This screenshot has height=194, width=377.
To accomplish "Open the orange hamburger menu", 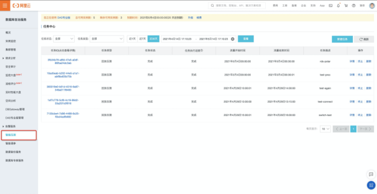I will [5, 6].
